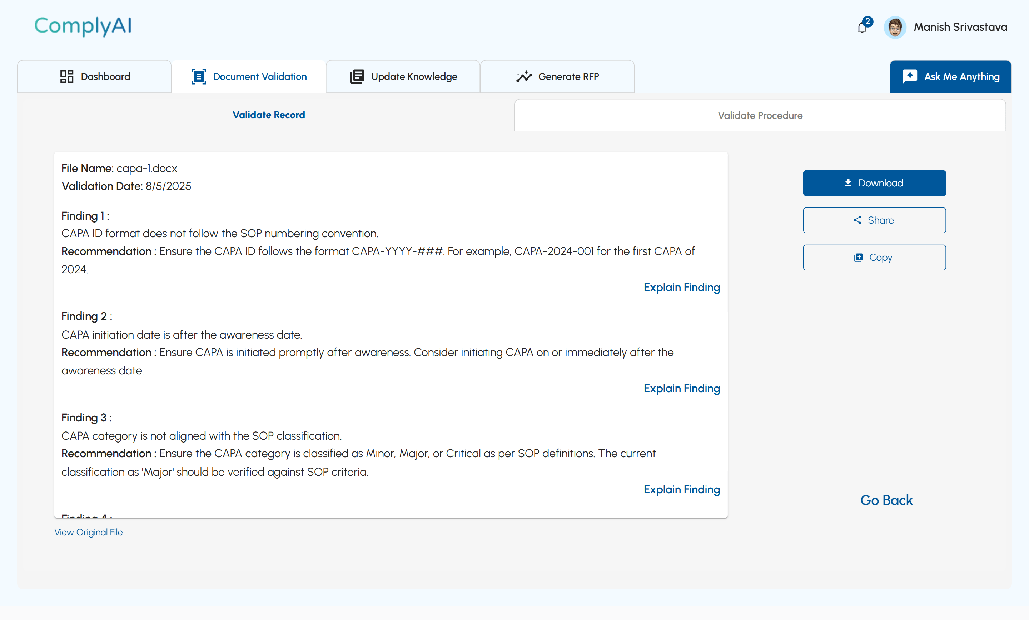The height and width of the screenshot is (620, 1029).
Task: Click the 'Finding 1 :' heading
Action: coord(85,216)
